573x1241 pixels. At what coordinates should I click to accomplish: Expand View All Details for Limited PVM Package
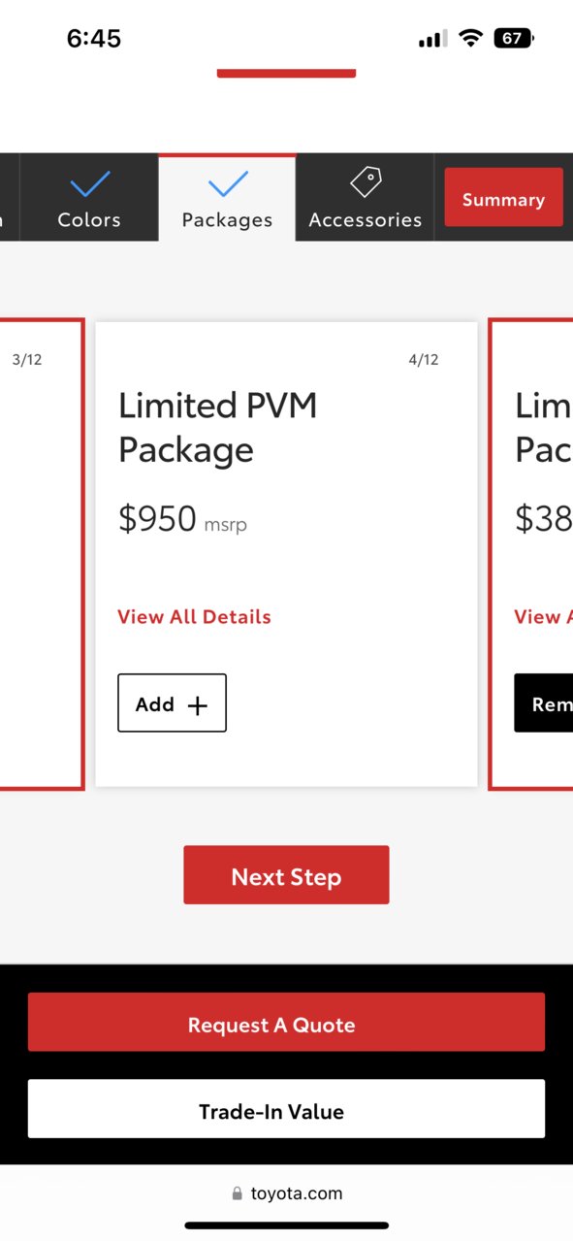[194, 617]
